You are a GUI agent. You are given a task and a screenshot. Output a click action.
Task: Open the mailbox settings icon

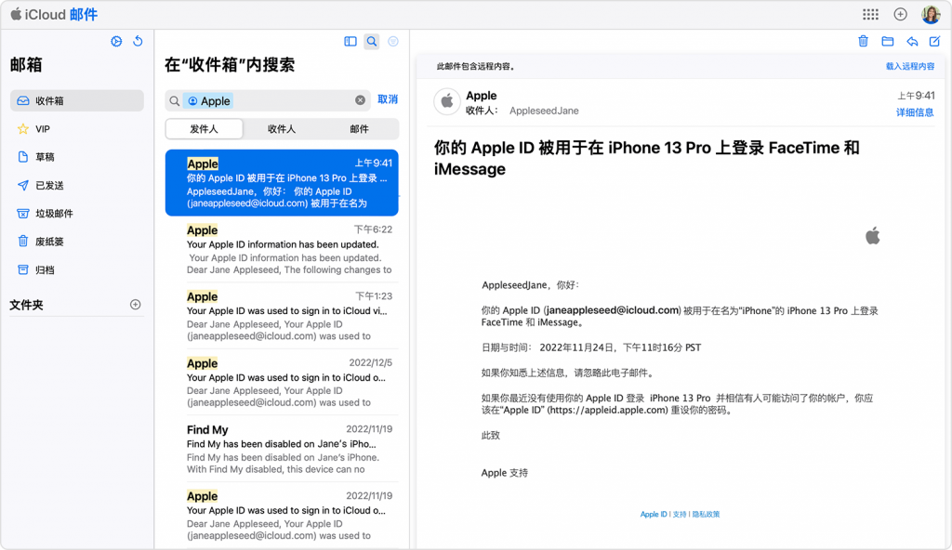pos(116,41)
